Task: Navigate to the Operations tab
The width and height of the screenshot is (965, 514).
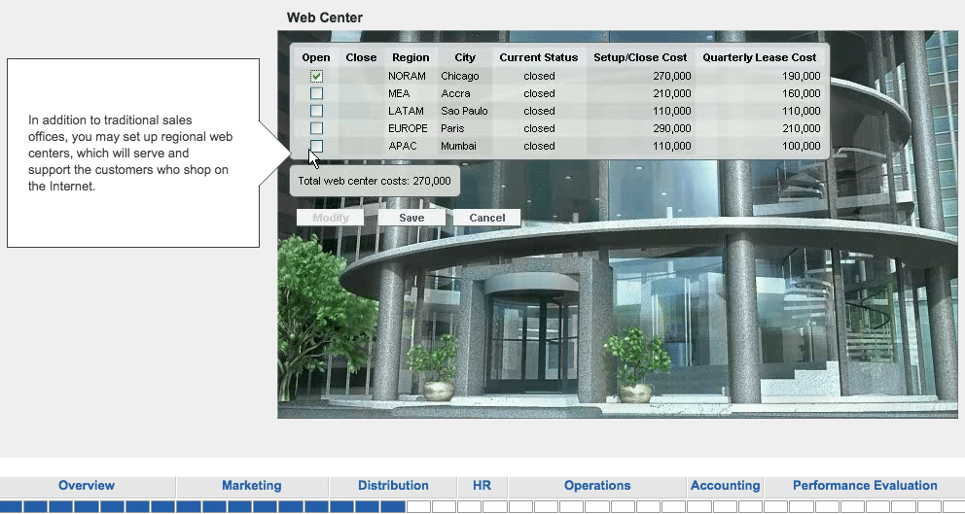Action: tap(597, 486)
